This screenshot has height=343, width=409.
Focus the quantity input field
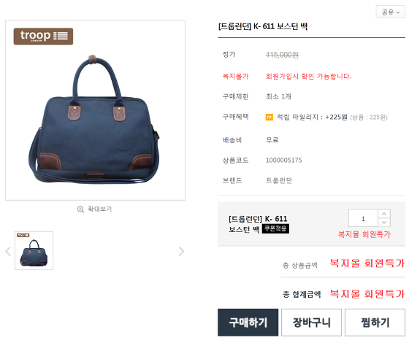pos(363,218)
